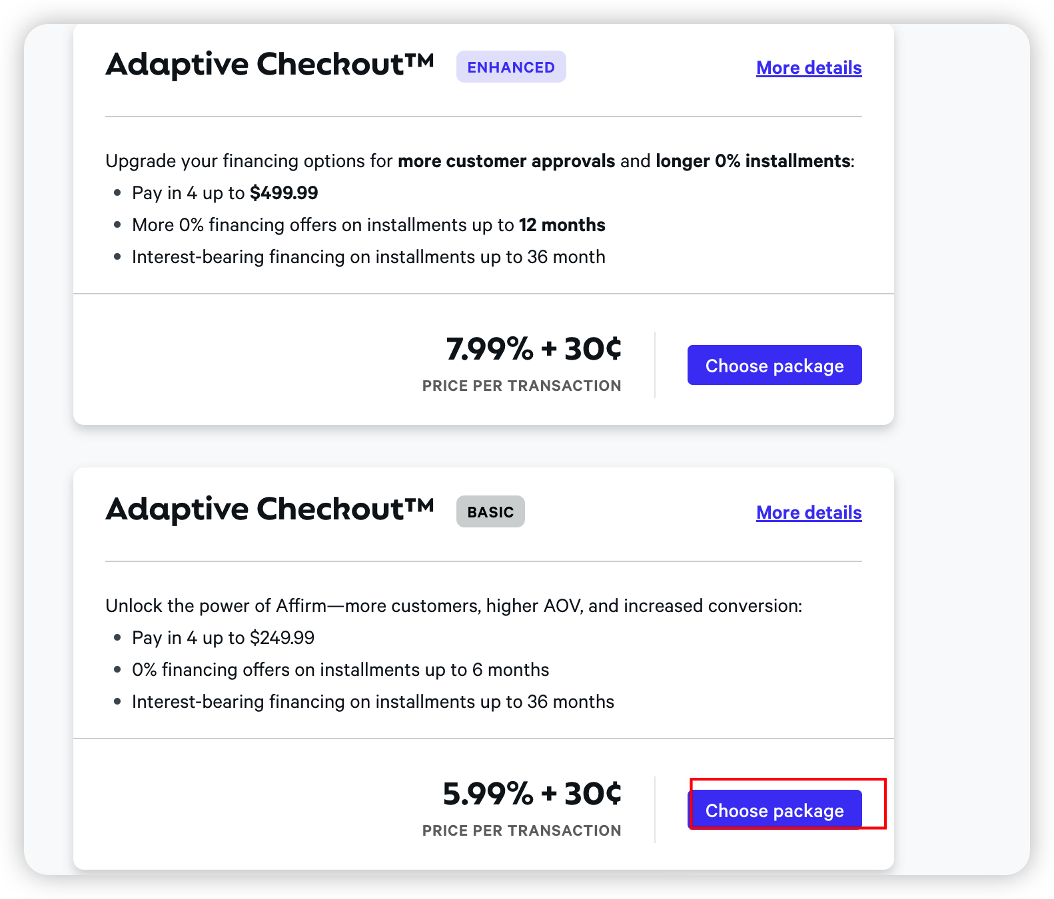The width and height of the screenshot is (1054, 899).
Task: Choose the 5.99% Basic package
Action: 774,810
